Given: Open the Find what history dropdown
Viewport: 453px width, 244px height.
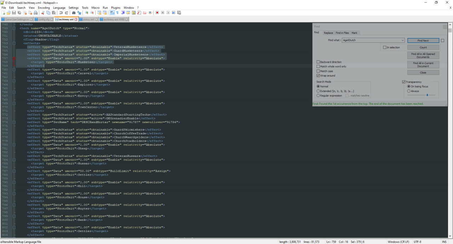Looking at the screenshot, I should click(x=403, y=41).
